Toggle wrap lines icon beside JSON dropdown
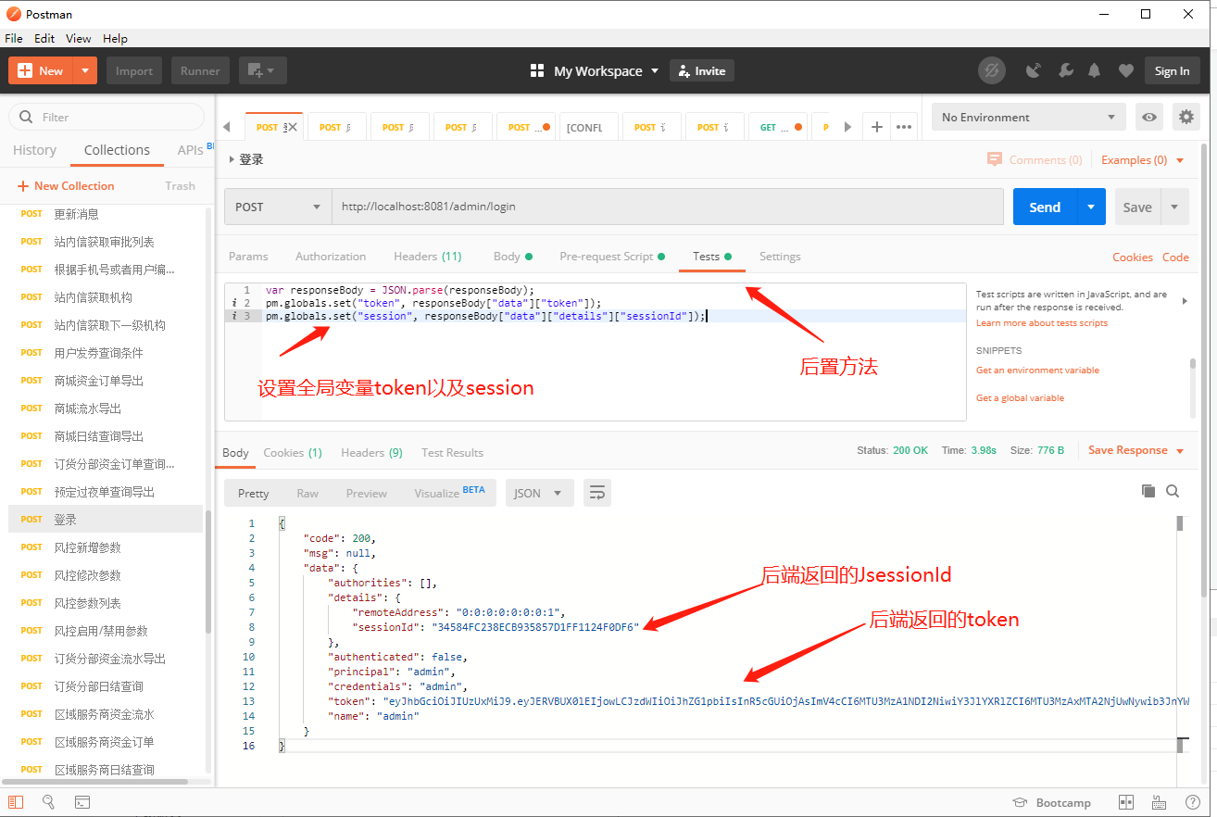Screen dimensions: 1217x817 tap(596, 493)
